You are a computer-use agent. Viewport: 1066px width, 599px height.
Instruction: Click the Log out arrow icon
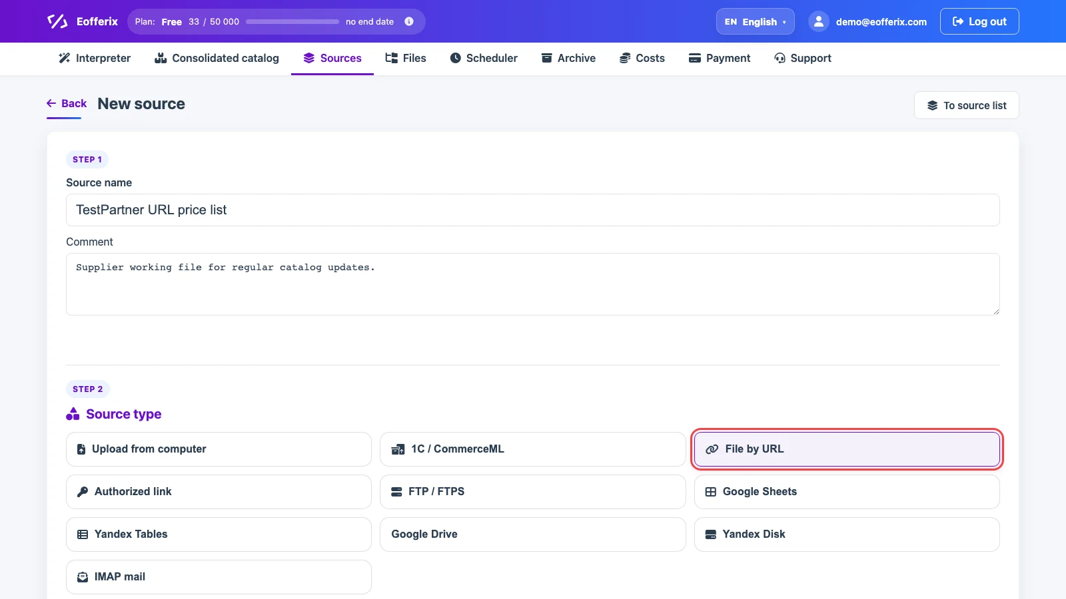click(958, 21)
